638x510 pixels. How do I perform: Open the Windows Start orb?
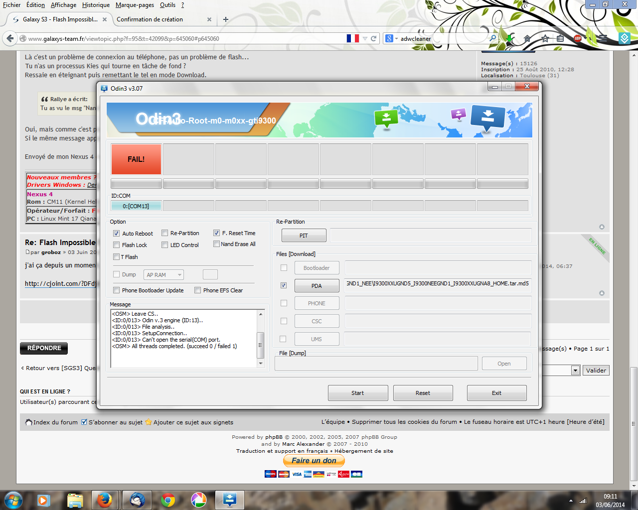pyautogui.click(x=13, y=500)
